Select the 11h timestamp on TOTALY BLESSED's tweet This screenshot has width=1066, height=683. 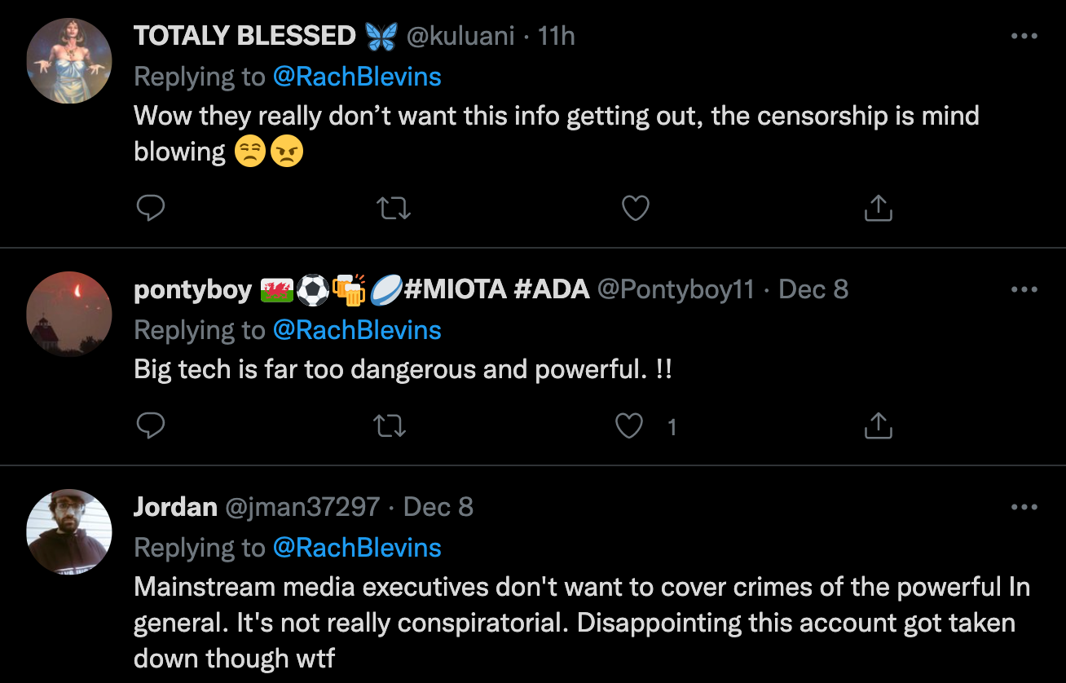click(x=558, y=36)
